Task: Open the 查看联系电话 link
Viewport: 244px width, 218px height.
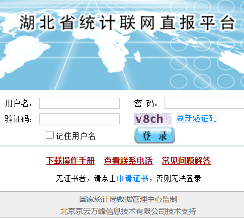Action: [x=128, y=161]
